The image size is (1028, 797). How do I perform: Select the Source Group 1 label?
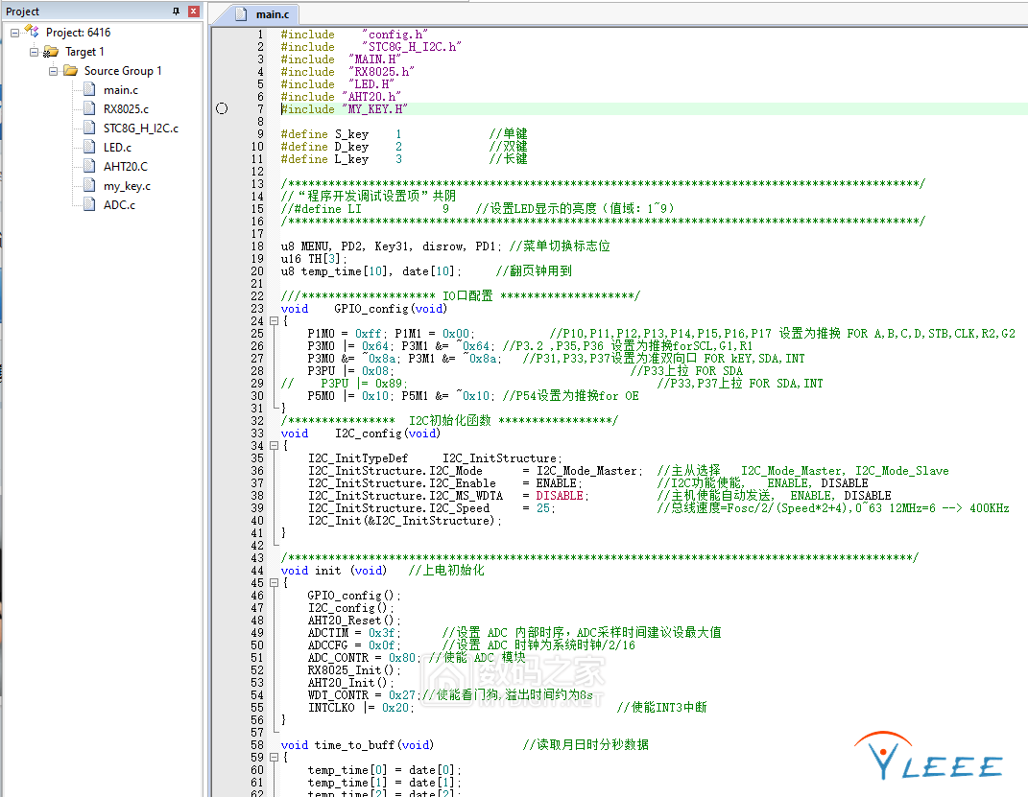pos(123,71)
